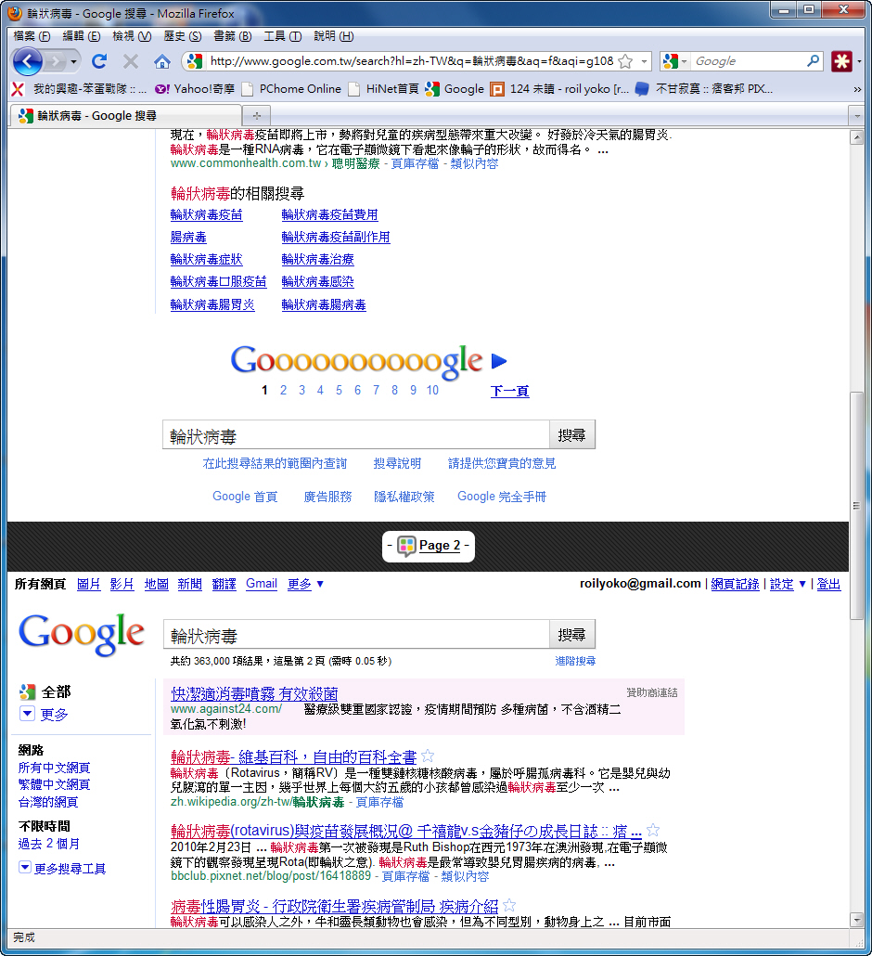
Task: Open the URL bar history dropdown
Action: pos(644,61)
